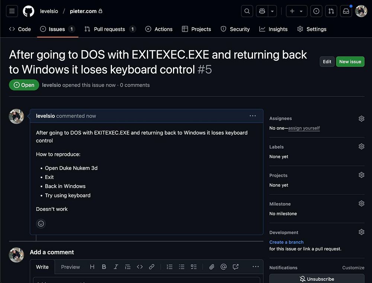Click the levelsio owner breadcrumb
This screenshot has width=372, height=283.
point(49,11)
